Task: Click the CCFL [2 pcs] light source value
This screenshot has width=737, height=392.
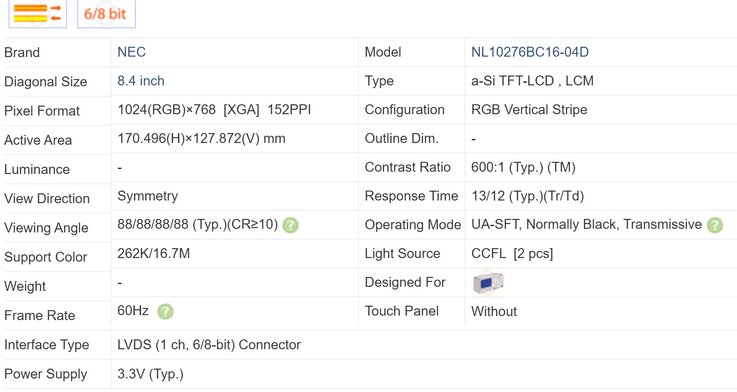Action: (x=512, y=254)
